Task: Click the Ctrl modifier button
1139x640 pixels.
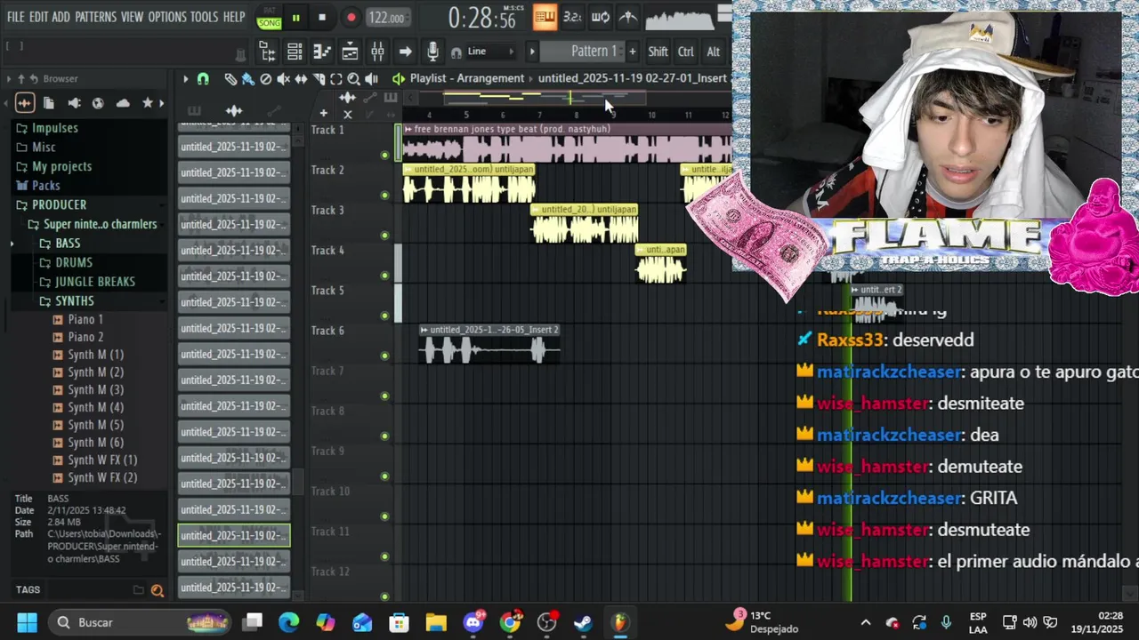Action: pos(685,52)
